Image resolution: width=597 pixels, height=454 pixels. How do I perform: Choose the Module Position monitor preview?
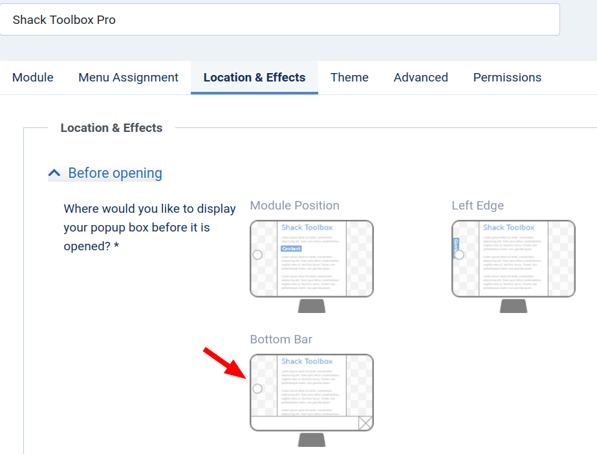tap(312, 266)
